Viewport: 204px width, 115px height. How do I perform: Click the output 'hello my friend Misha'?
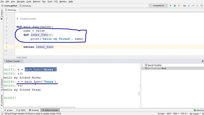click(x=22, y=78)
